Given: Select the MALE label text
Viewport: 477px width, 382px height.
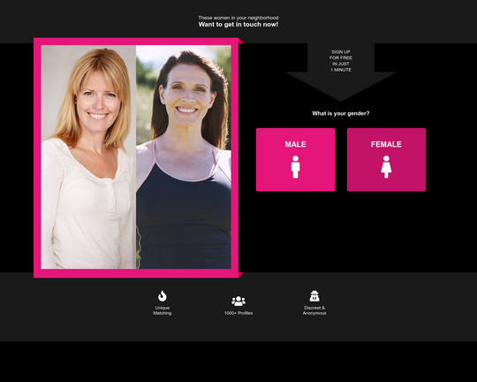Looking at the screenshot, I should click(x=295, y=144).
